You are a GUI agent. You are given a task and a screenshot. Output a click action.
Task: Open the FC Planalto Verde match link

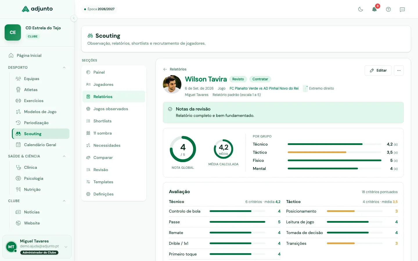click(x=264, y=88)
